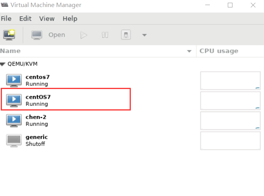Open the Edit menu
Image resolution: width=264 pixels, height=196 pixels.
(x=25, y=19)
